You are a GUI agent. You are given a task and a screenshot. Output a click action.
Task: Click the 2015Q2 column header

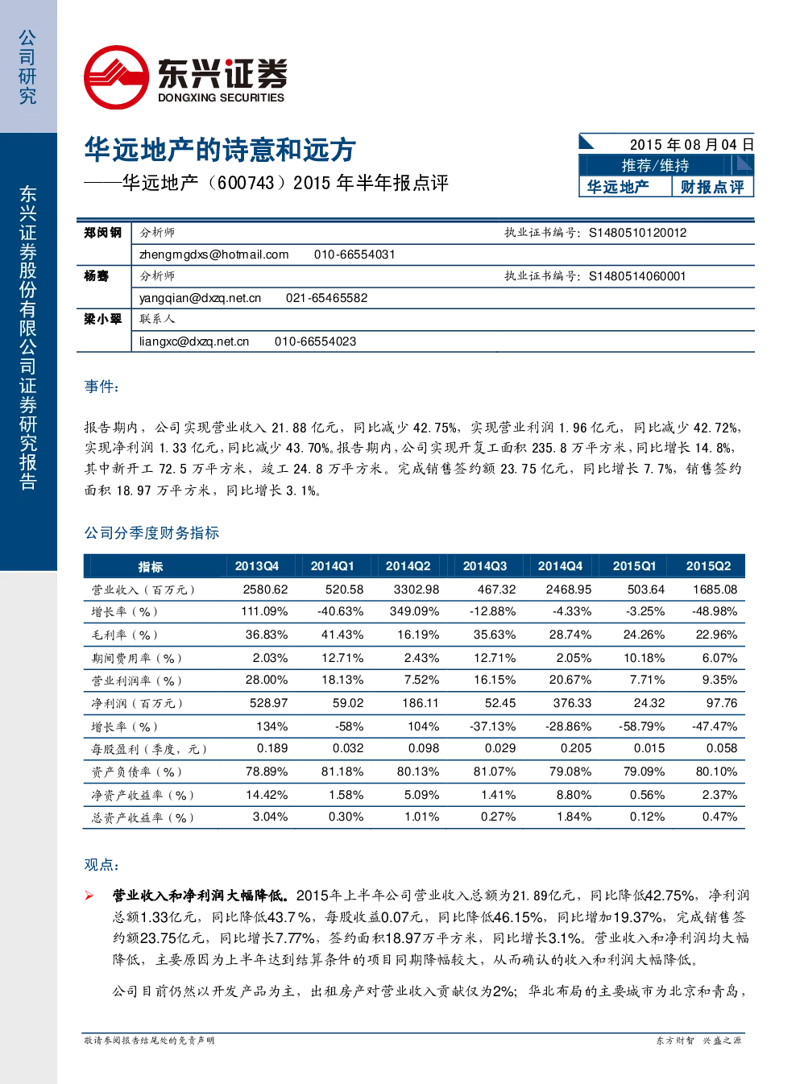[708, 566]
